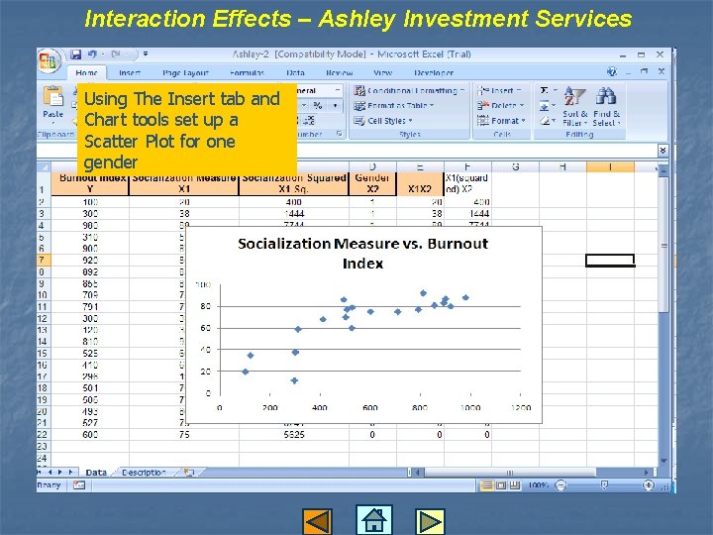The image size is (713, 535).
Task: Select row 22 header
Action: (x=44, y=435)
